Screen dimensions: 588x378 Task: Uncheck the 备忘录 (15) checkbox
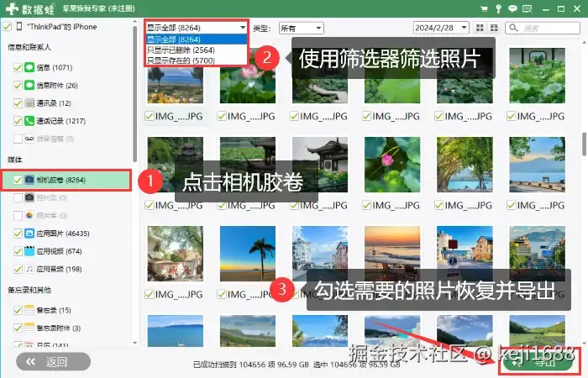(18, 310)
